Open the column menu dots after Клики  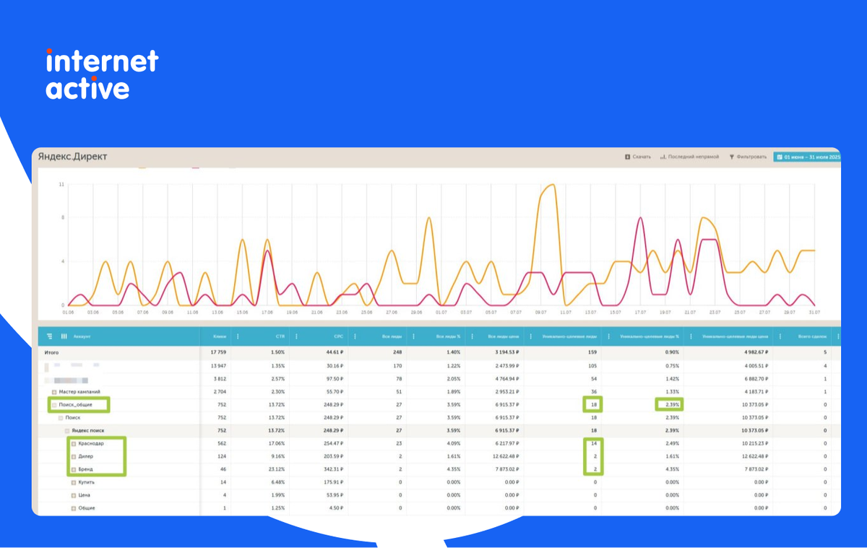(x=238, y=336)
